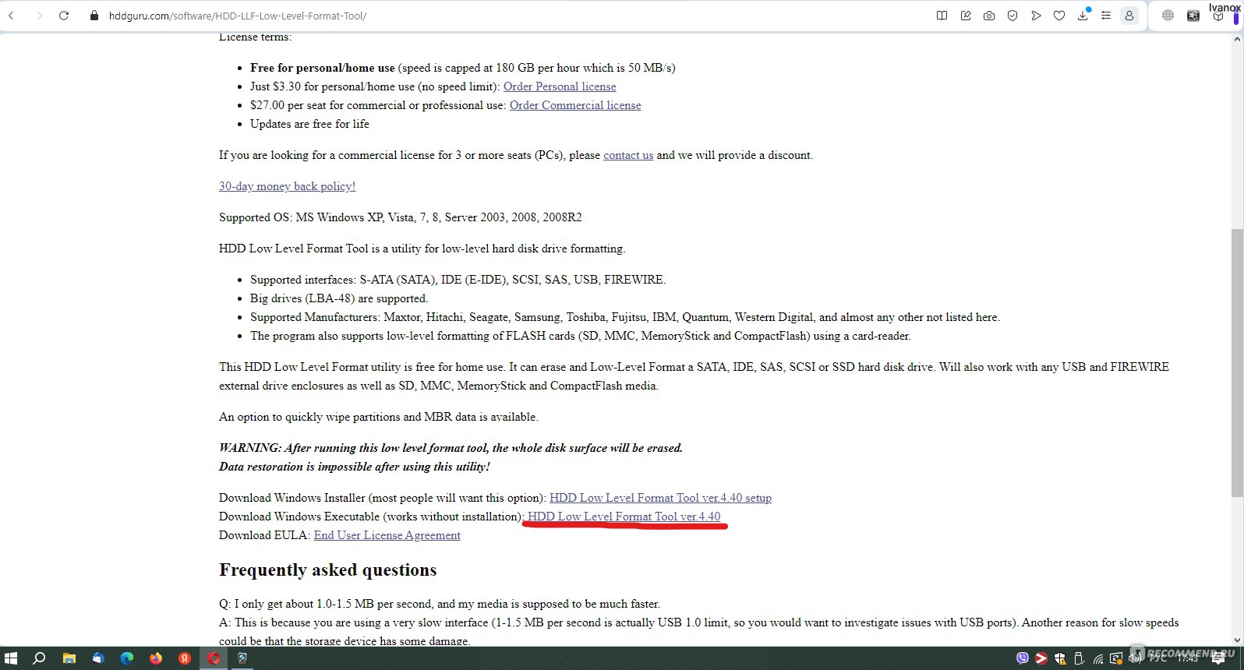Bookmark page with the heart icon

1059,16
